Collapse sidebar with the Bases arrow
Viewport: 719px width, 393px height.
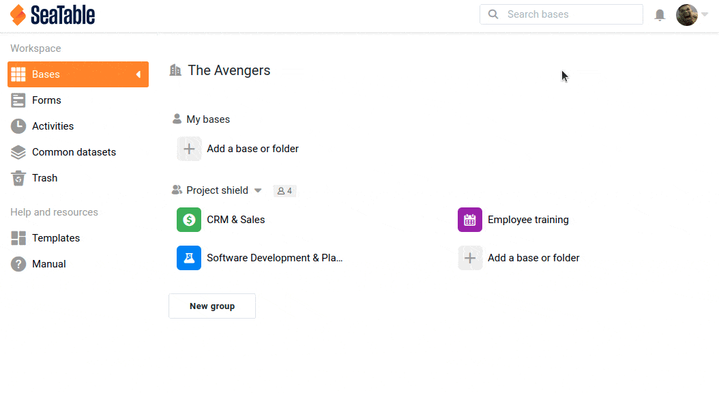138,74
